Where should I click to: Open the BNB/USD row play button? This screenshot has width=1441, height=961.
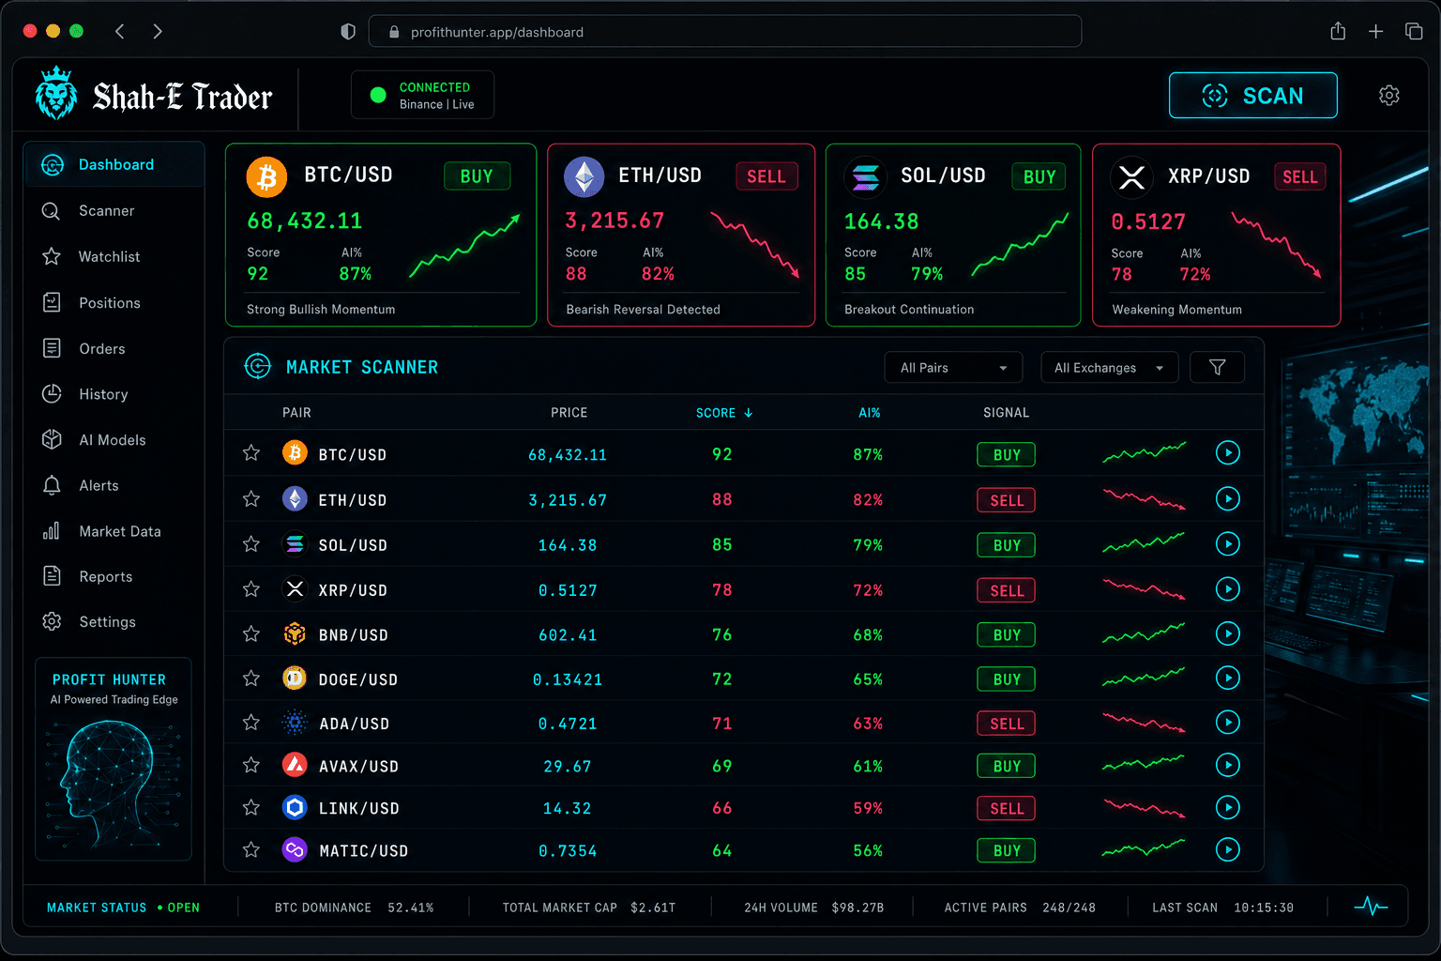(x=1227, y=633)
